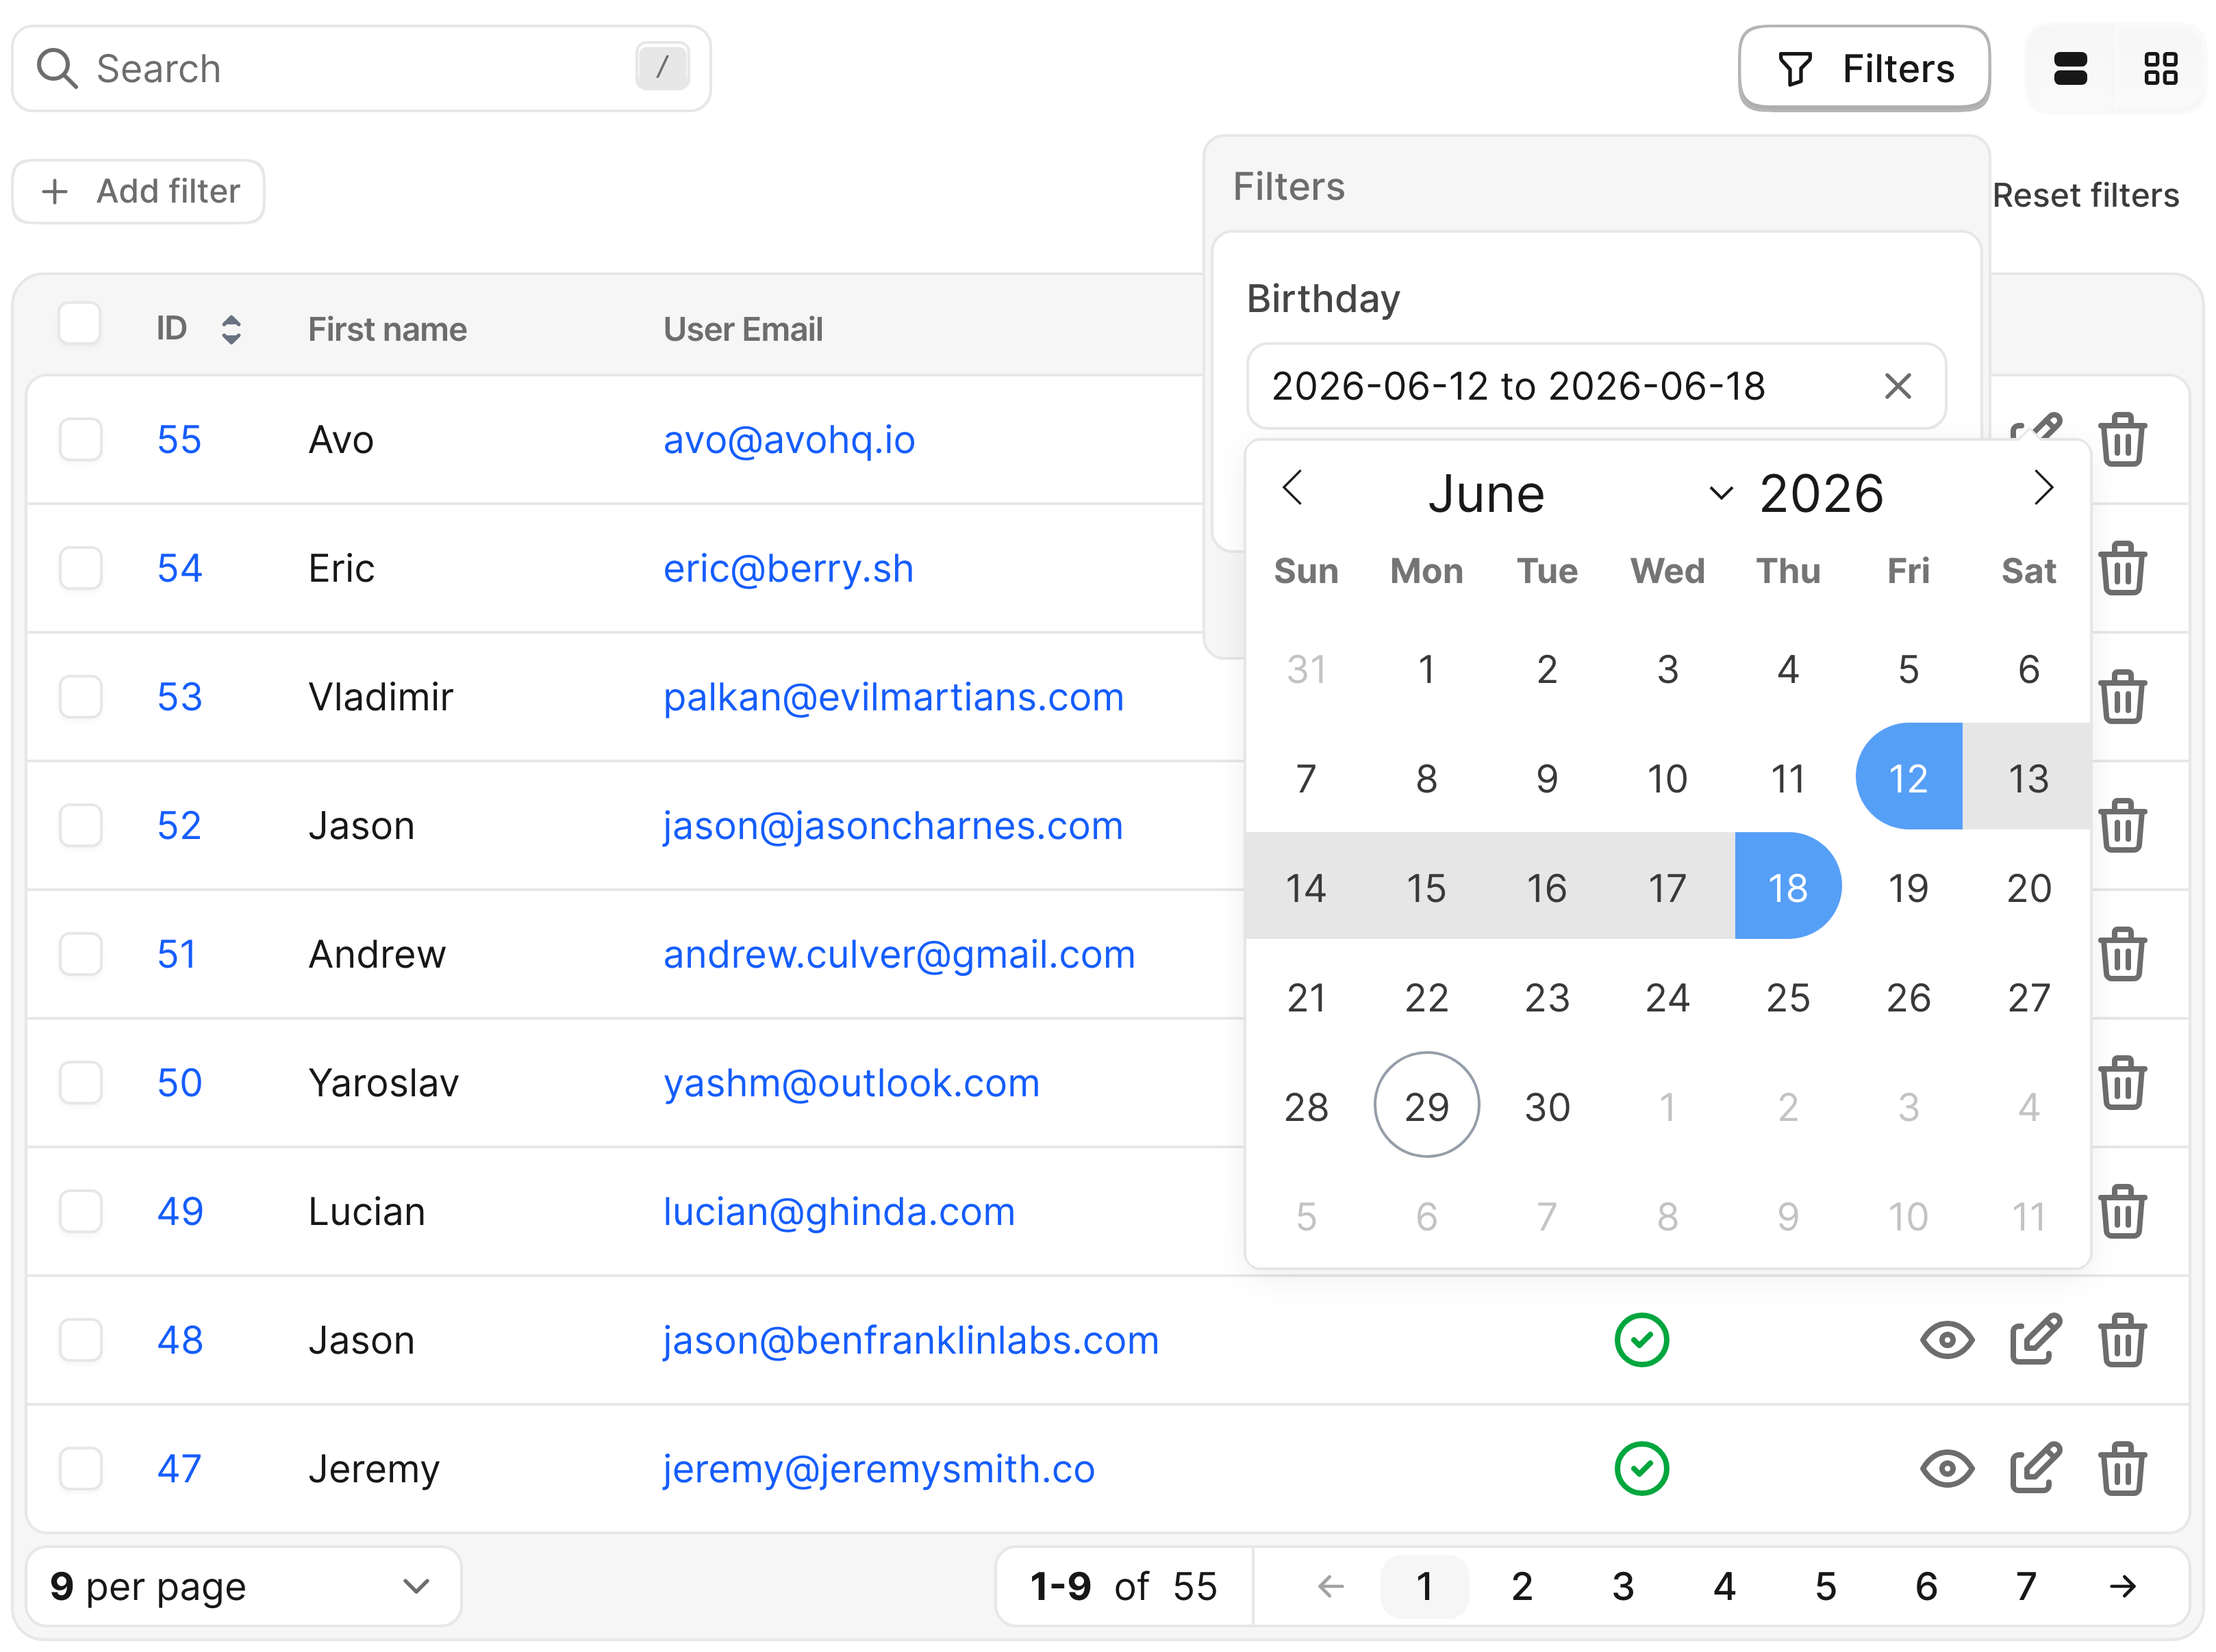
Task: Open avo@avohq.io email link
Action: [x=788, y=440]
